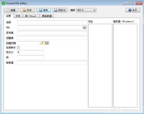
Task: Toggle the 私有种子 checkbox
Action: [x=18, y=48]
